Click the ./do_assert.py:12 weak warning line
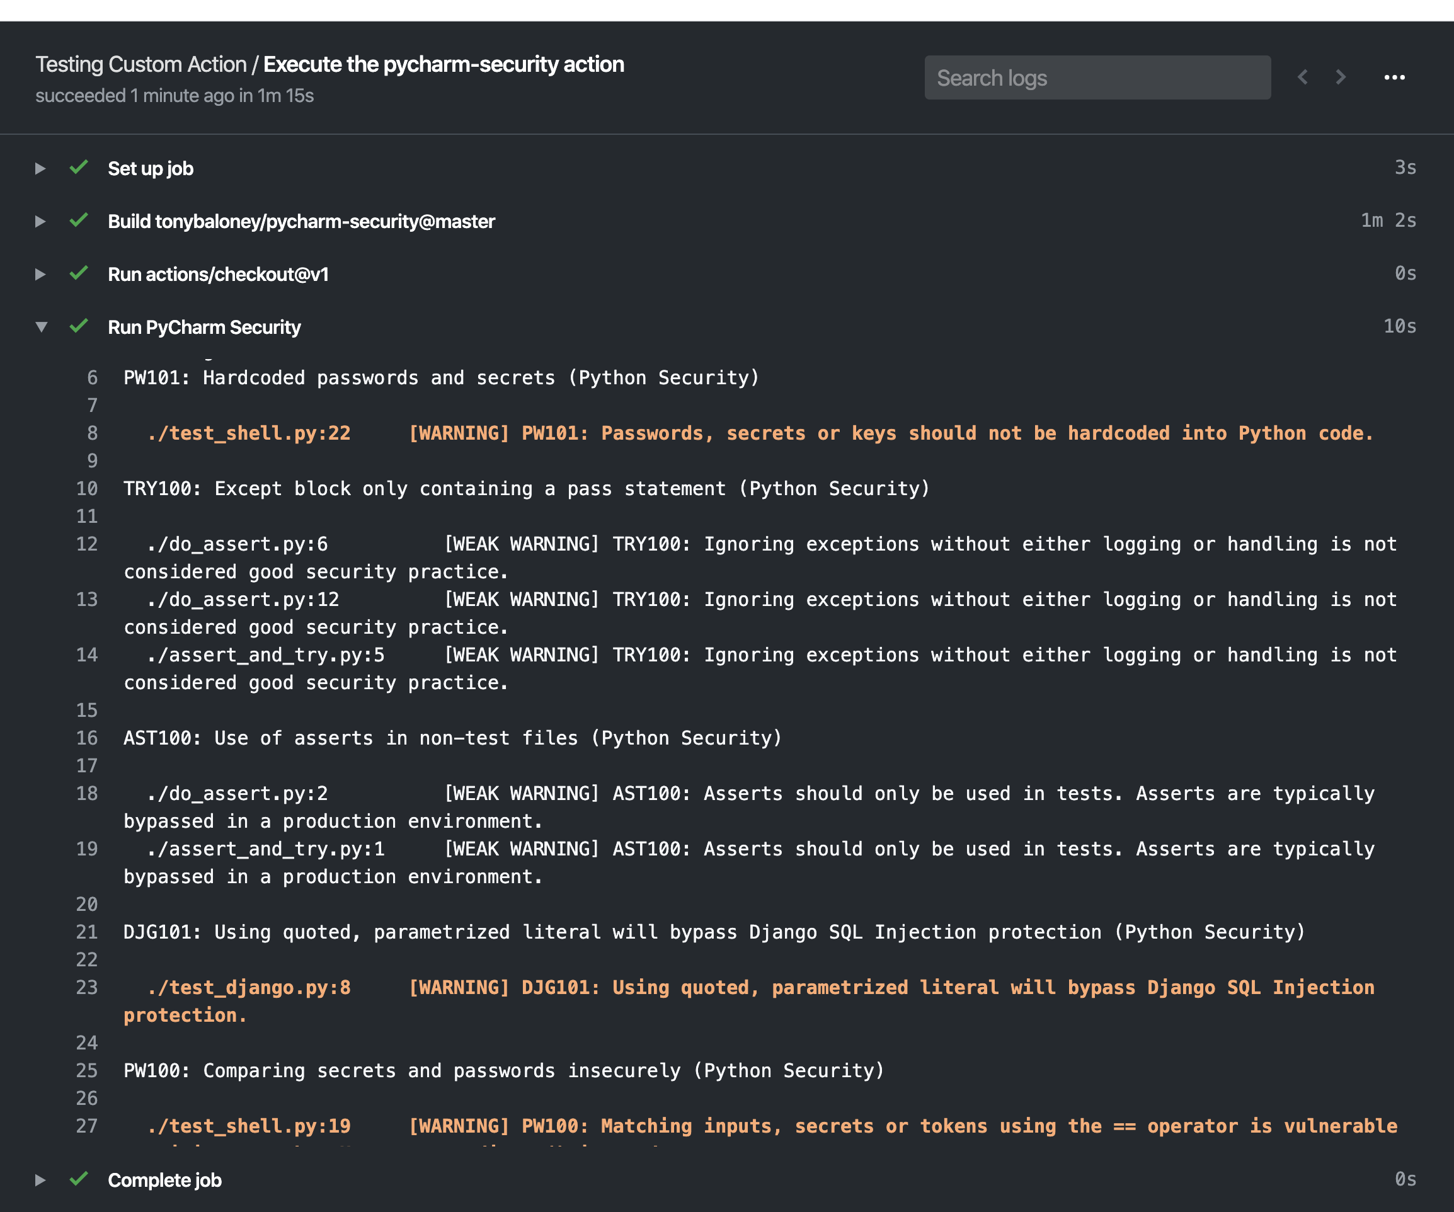The width and height of the screenshot is (1454, 1212). coord(760,614)
